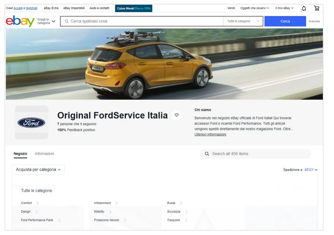Click the Accedi sign-in link
This screenshot has height=235, width=334.
click(x=18, y=8)
